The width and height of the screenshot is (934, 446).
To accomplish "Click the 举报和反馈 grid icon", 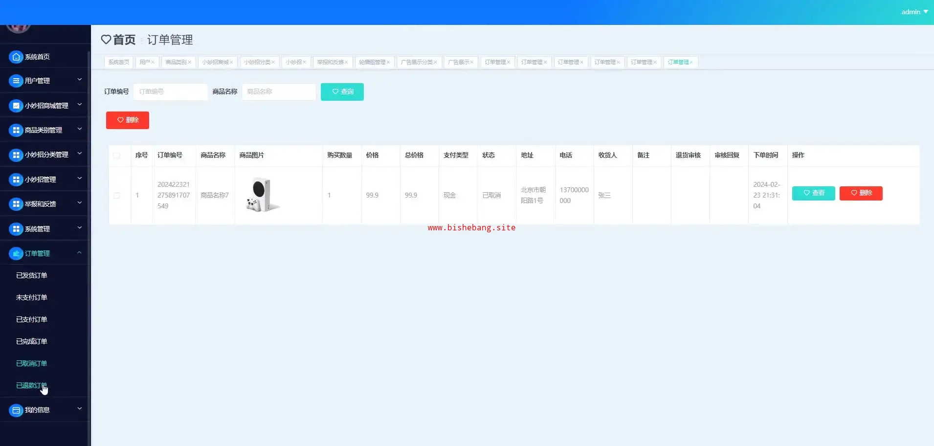I will [16, 204].
